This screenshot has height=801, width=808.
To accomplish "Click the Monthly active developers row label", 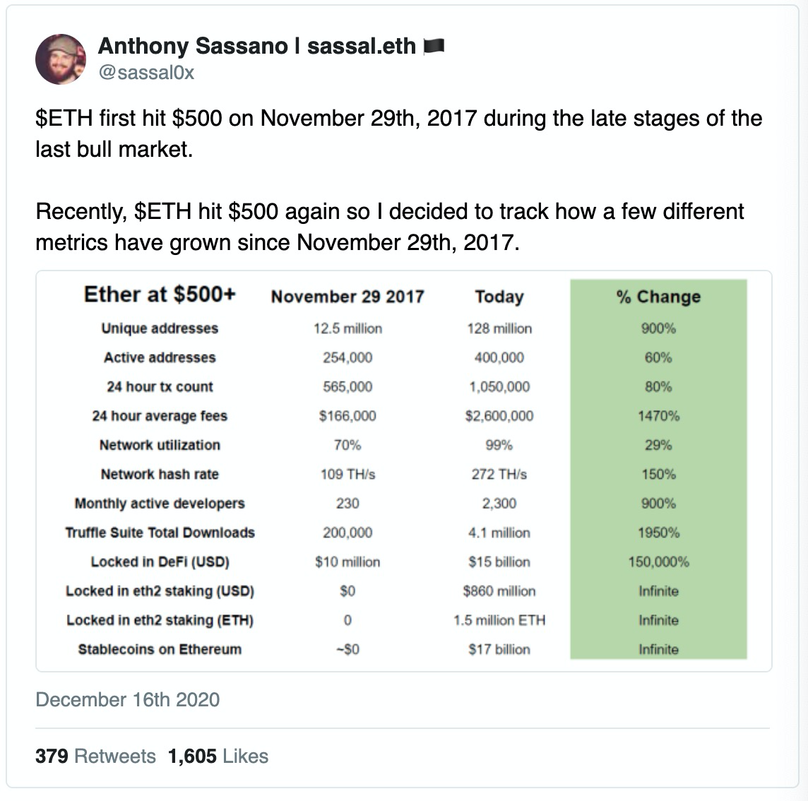I will click(160, 504).
